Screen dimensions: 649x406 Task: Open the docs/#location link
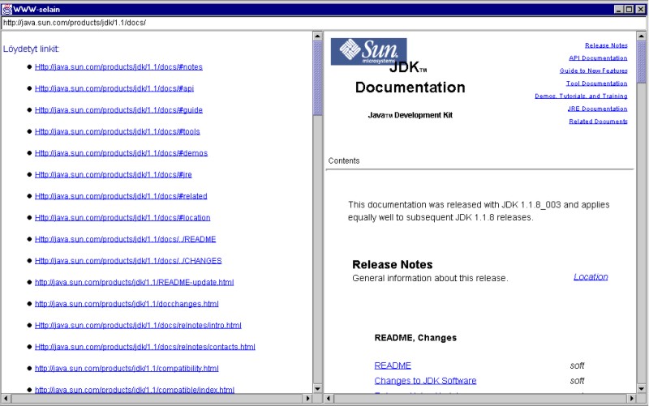[x=122, y=217]
